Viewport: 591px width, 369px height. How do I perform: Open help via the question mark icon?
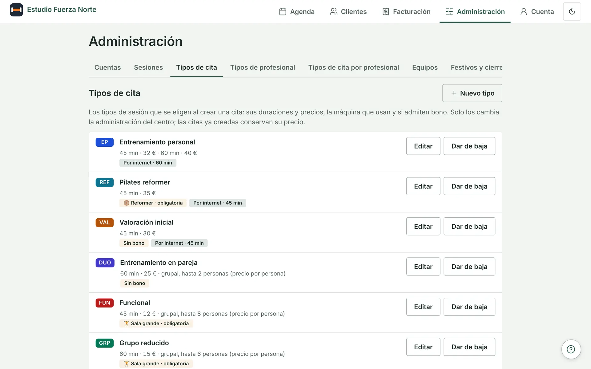[571, 349]
